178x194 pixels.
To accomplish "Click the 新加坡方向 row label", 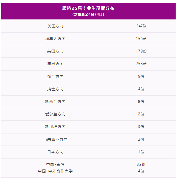I will [55, 127].
